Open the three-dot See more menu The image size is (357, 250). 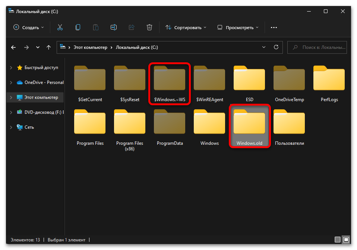click(274, 27)
